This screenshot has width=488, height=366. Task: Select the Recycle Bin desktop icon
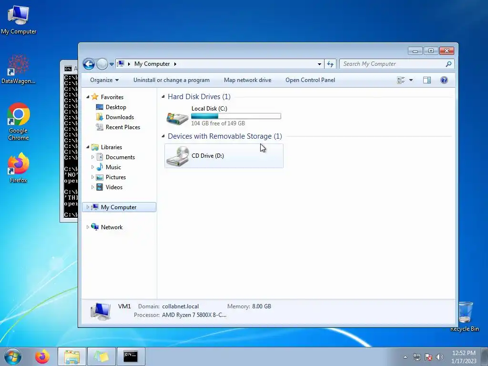(x=465, y=316)
